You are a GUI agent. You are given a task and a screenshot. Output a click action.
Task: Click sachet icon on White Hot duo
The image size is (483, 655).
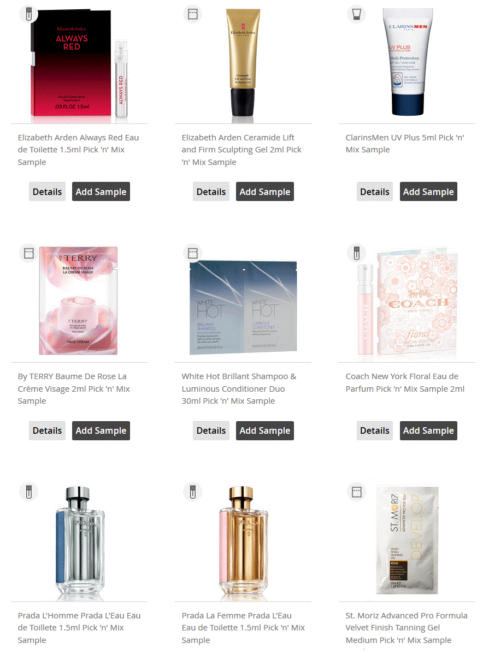point(193,253)
